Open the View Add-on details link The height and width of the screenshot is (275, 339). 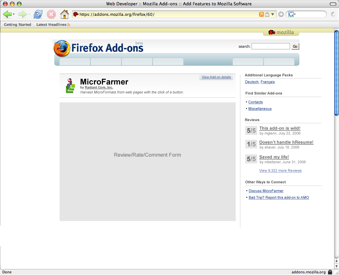click(216, 77)
